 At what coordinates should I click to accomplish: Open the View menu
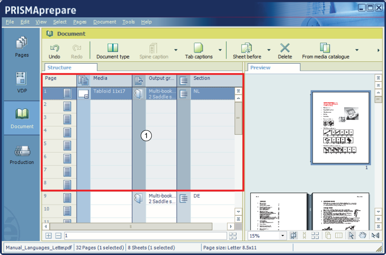click(41, 22)
